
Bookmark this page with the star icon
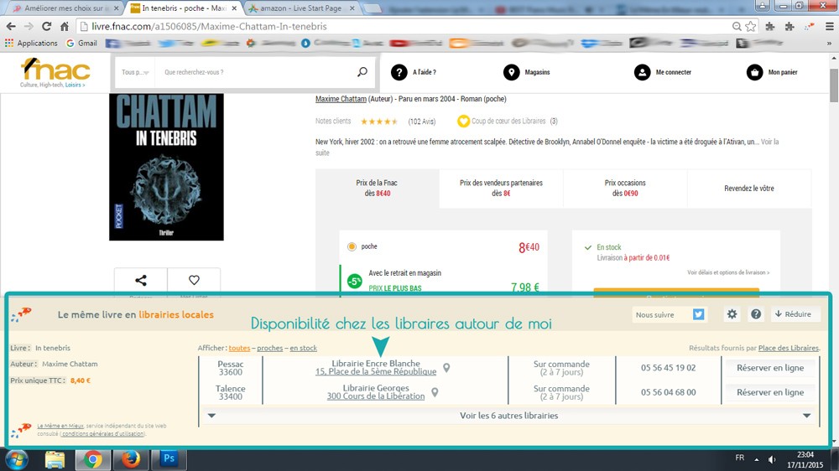click(751, 26)
